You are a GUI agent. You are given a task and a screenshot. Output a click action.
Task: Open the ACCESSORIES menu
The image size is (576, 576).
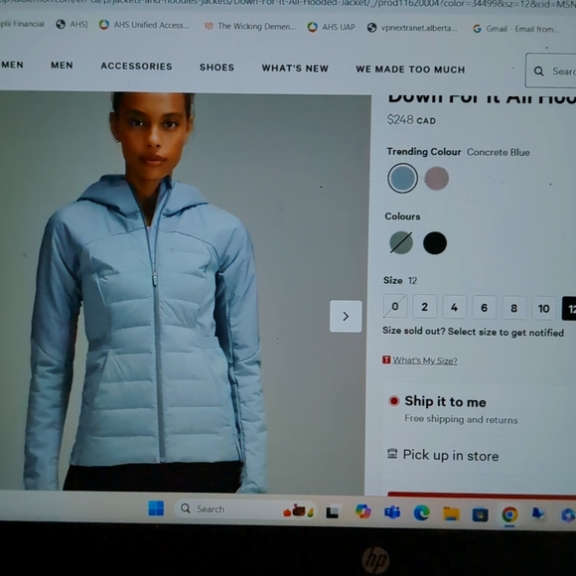coord(136,67)
